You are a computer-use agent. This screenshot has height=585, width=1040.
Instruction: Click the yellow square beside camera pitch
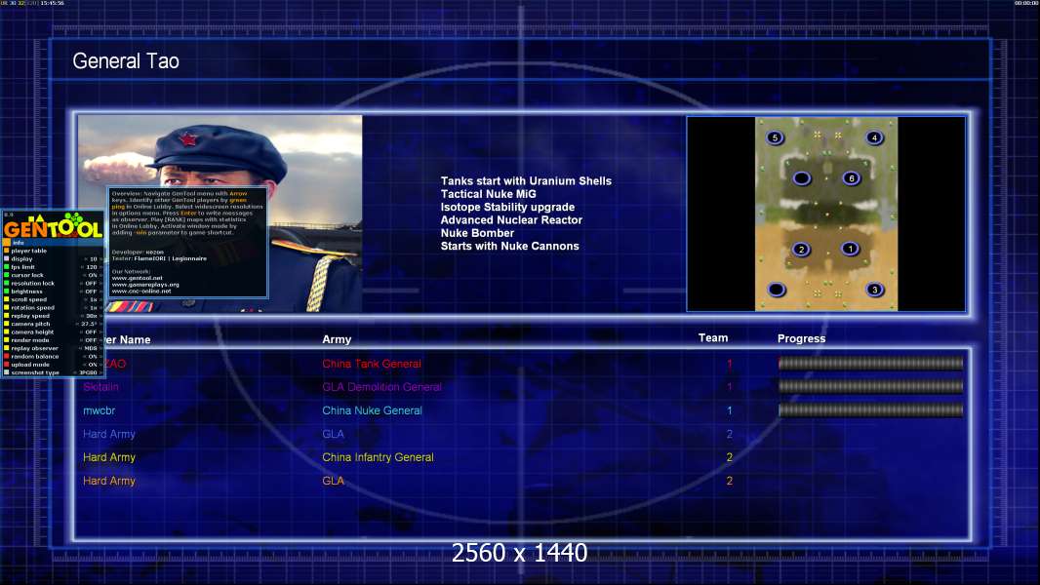[x=7, y=324]
